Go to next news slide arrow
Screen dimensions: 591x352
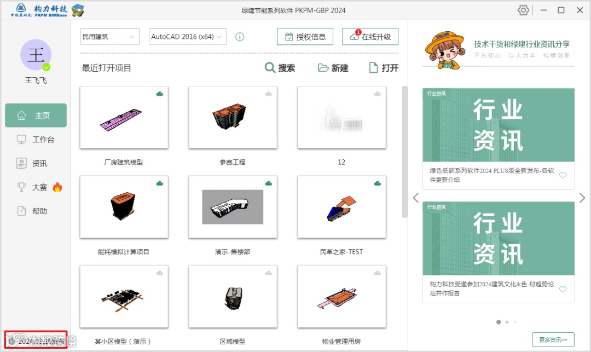coord(582,198)
